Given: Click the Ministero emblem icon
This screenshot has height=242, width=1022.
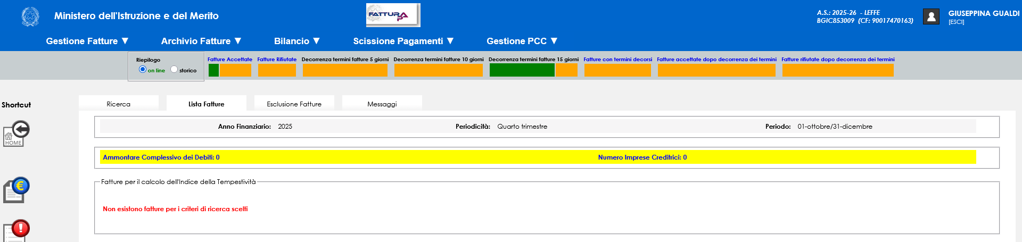Looking at the screenshot, I should tap(30, 16).
